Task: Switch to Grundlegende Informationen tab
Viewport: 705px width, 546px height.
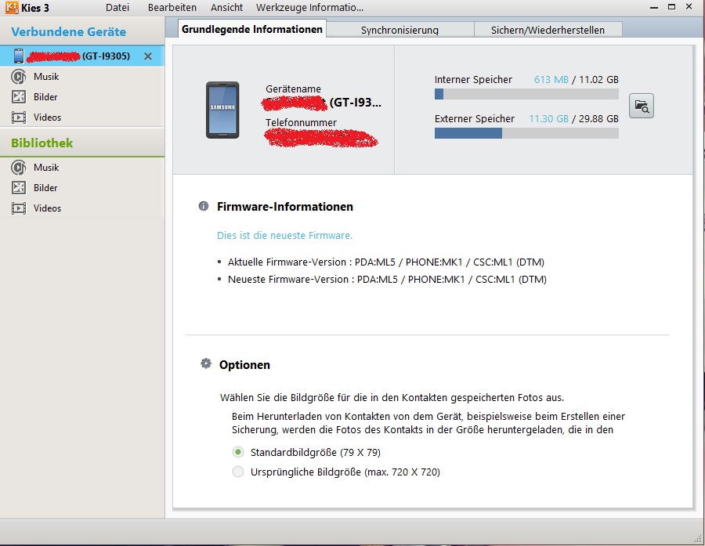Action: pyautogui.click(x=252, y=29)
